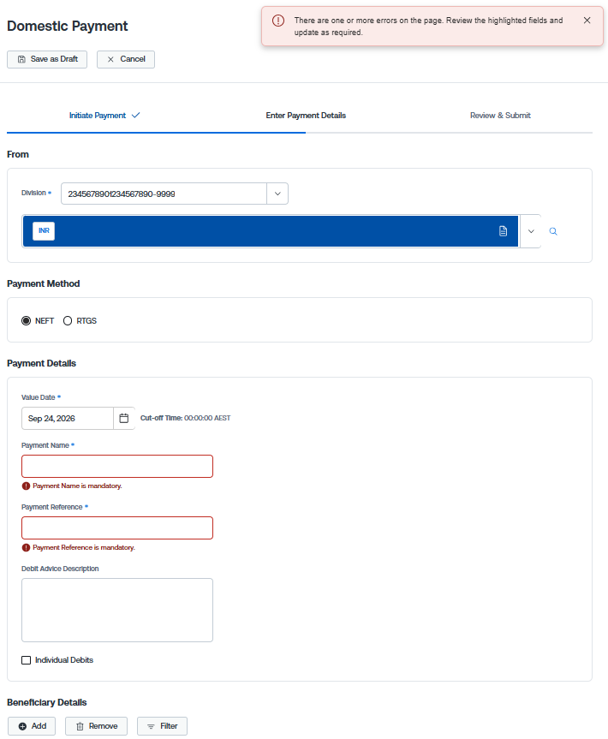Image resolution: width=608 pixels, height=739 pixels.
Task: Open the Value Date calendar picker
Action: [124, 419]
